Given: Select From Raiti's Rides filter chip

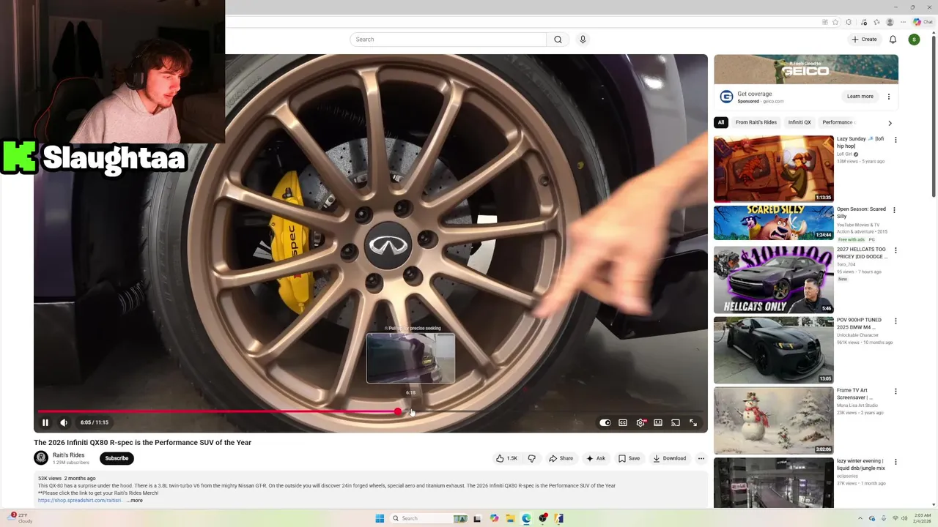Looking at the screenshot, I should [x=756, y=122].
